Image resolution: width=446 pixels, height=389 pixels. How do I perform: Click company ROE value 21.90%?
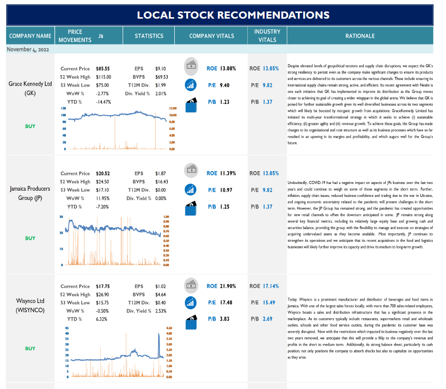point(228,286)
